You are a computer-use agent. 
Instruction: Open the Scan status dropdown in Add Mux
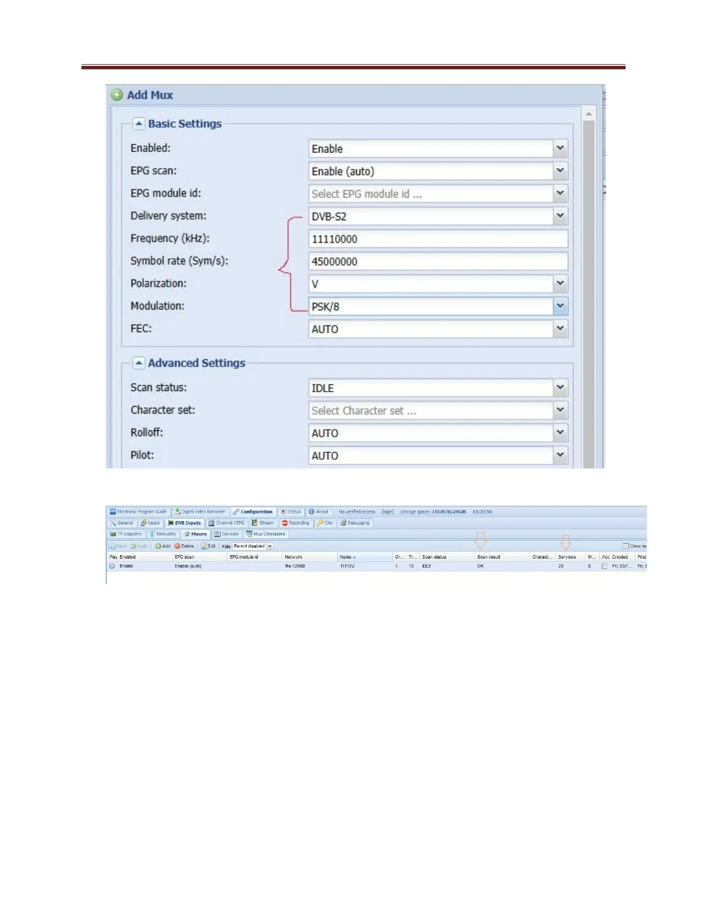click(x=560, y=388)
